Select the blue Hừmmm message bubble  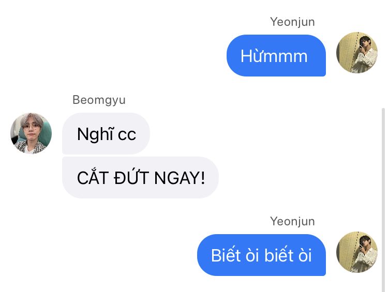276,56
